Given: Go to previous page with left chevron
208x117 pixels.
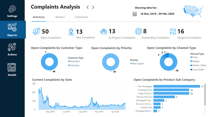Looking at the screenshot, I should point(87,7).
